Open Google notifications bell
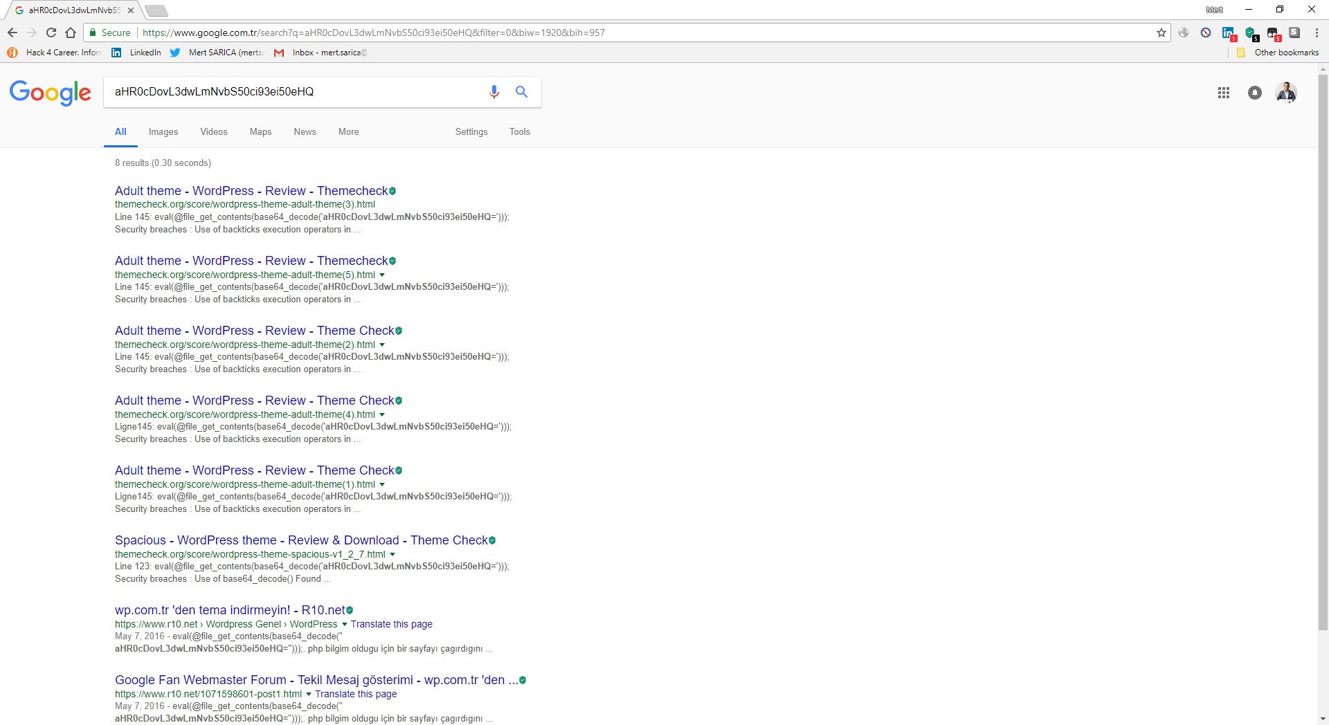This screenshot has height=725, width=1329. pos(1255,93)
